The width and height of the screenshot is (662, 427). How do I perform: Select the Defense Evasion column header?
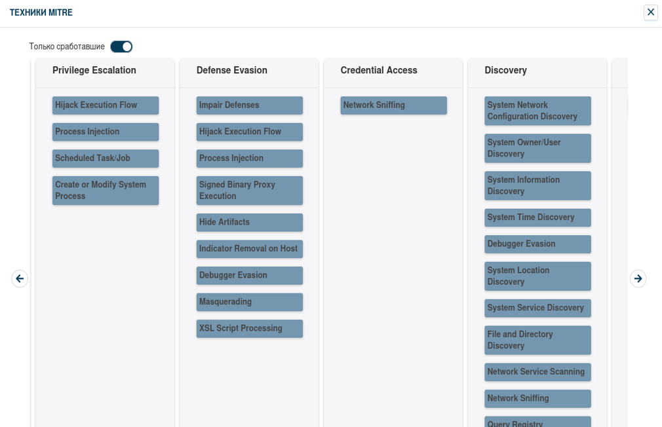click(x=232, y=70)
